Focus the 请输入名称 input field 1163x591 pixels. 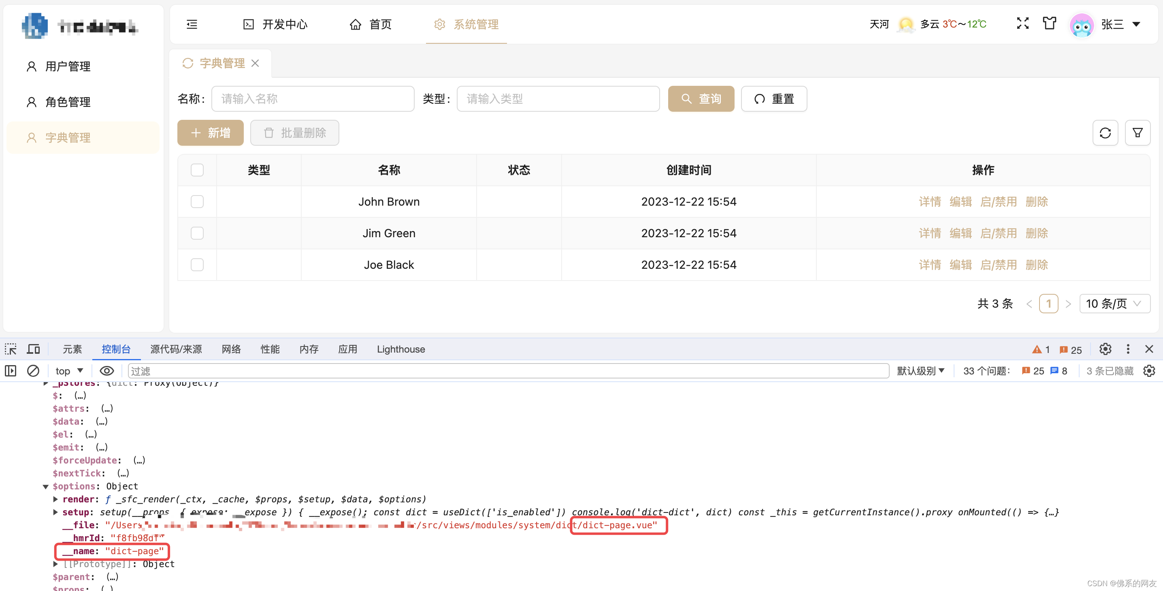[313, 99]
